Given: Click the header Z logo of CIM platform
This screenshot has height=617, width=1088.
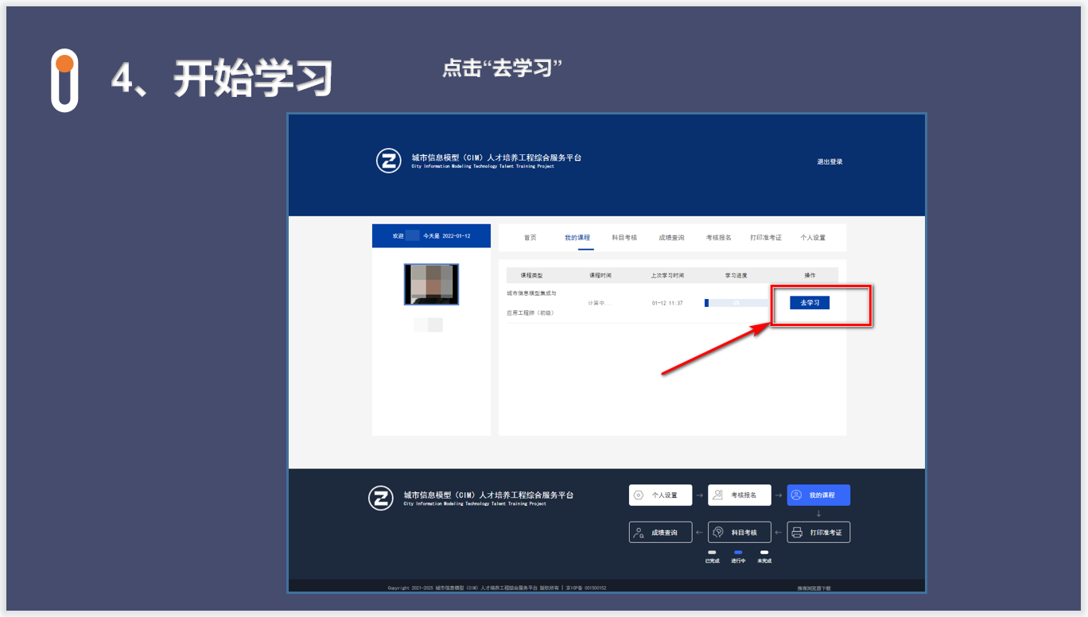Looking at the screenshot, I should [389, 161].
